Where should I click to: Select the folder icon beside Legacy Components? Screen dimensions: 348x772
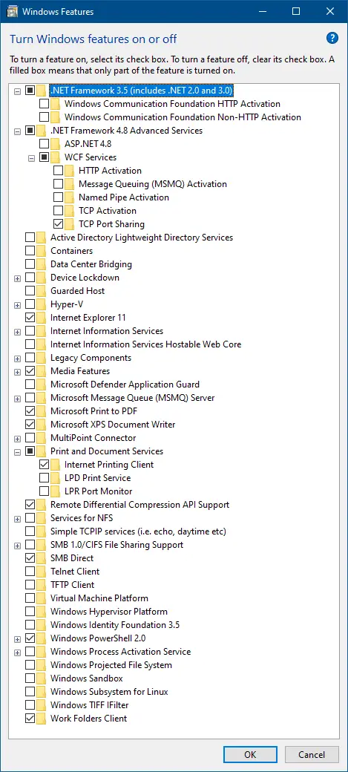(x=42, y=358)
